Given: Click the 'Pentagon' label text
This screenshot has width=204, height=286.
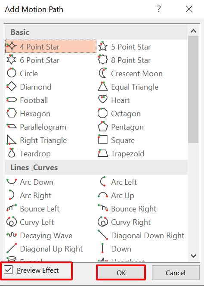Looking at the screenshot, I should (x=127, y=127).
